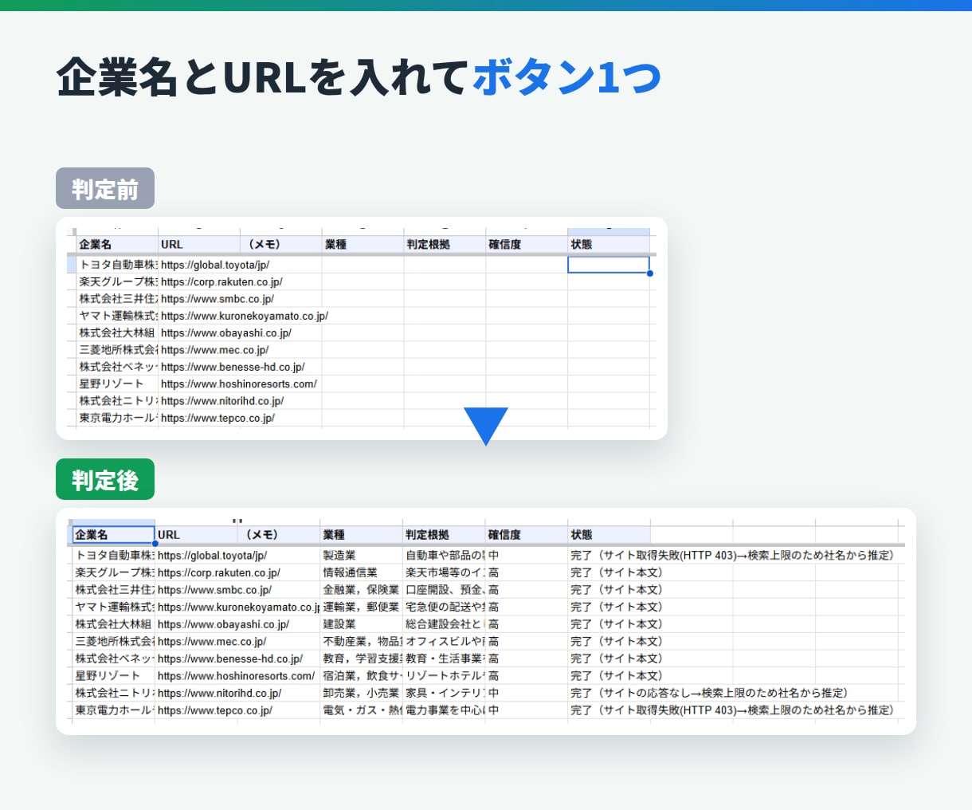This screenshot has height=810, width=972.
Task: Click the 状態 header in the 判定前 sheet
Action: [x=609, y=244]
